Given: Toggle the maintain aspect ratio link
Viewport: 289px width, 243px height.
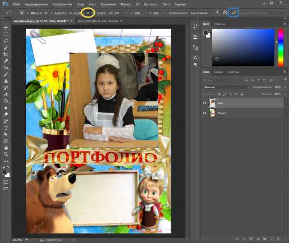Looking at the screenshot, I should coord(88,13).
